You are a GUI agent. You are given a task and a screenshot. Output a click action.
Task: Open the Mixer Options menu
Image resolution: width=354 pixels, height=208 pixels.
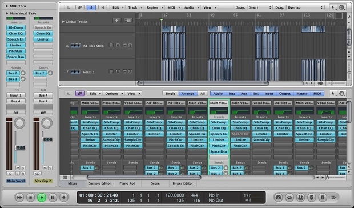tap(114, 94)
